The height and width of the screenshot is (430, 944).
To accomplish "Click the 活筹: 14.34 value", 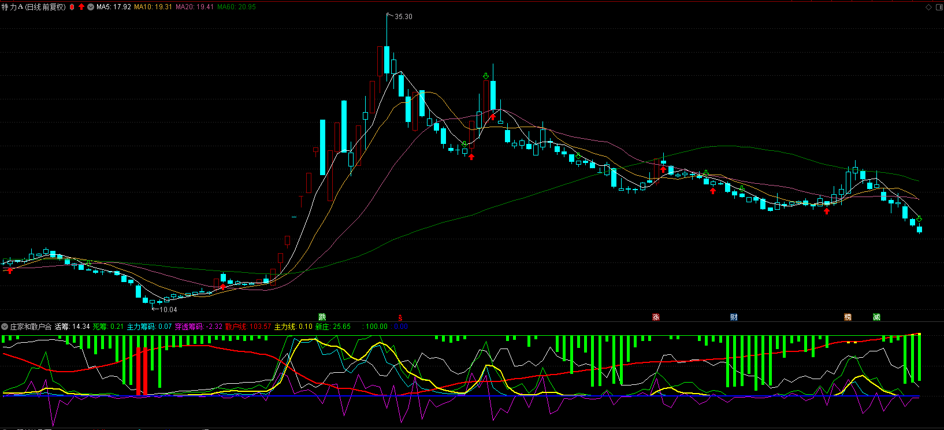I will coord(72,327).
